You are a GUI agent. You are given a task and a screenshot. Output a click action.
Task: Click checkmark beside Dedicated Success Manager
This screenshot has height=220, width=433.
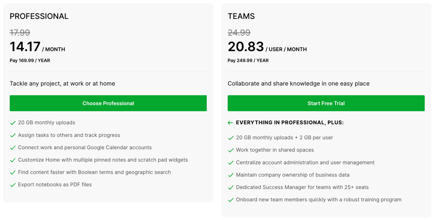[231, 188]
